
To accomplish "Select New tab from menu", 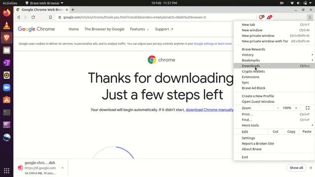I will coord(274,25).
